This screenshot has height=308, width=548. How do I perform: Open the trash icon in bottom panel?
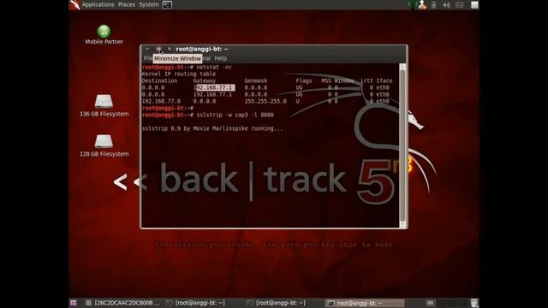[474, 303]
